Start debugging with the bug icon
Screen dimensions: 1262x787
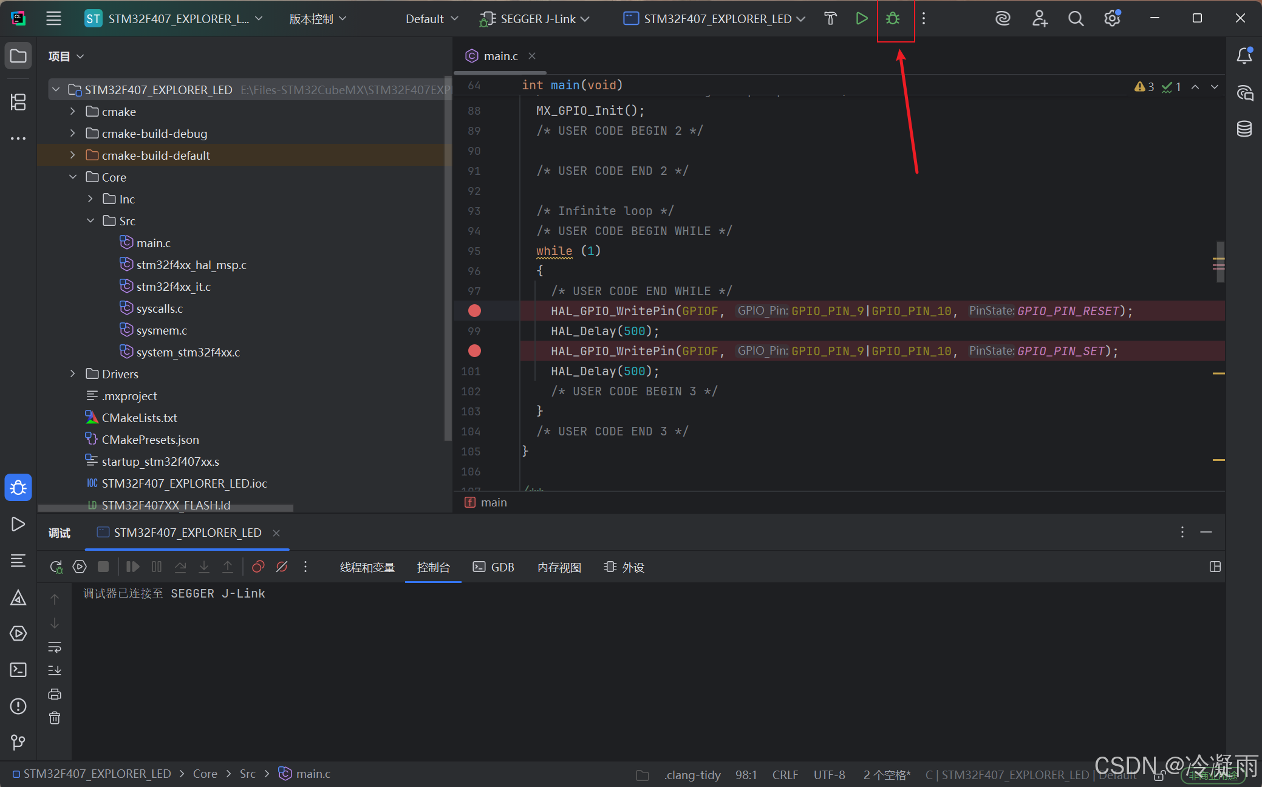[893, 18]
